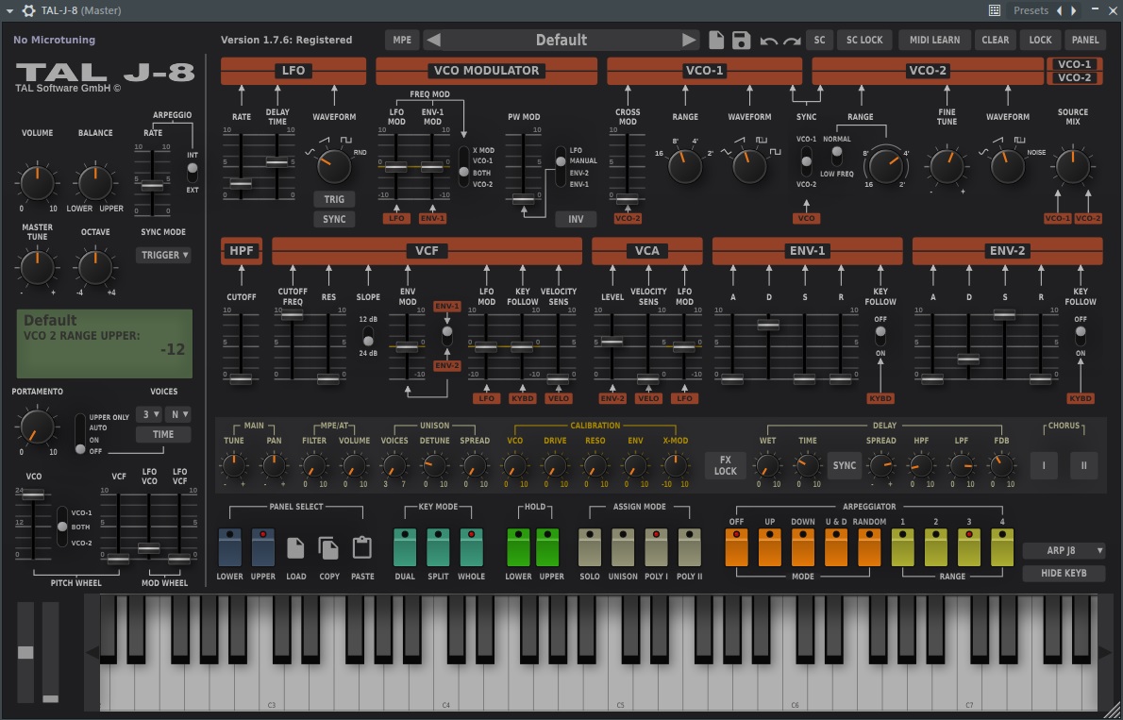Click the next FL preset arrow in title bar

pos(1074,10)
